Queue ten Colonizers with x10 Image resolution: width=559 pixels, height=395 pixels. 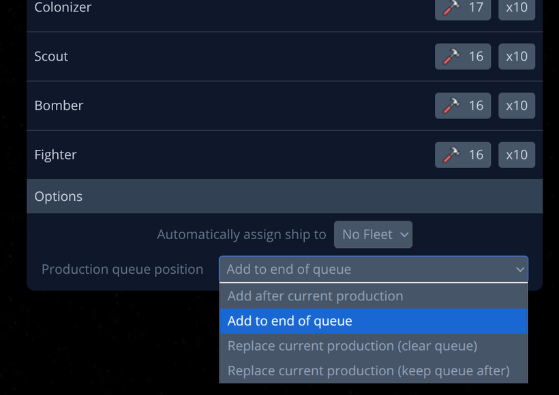pos(517,8)
